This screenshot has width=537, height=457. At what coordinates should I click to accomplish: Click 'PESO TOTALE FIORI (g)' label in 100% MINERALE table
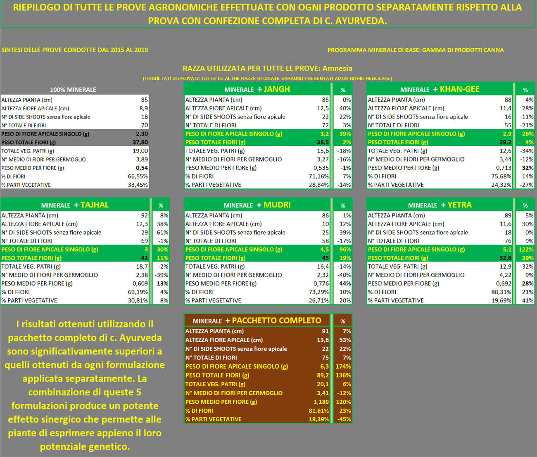pos(29,143)
